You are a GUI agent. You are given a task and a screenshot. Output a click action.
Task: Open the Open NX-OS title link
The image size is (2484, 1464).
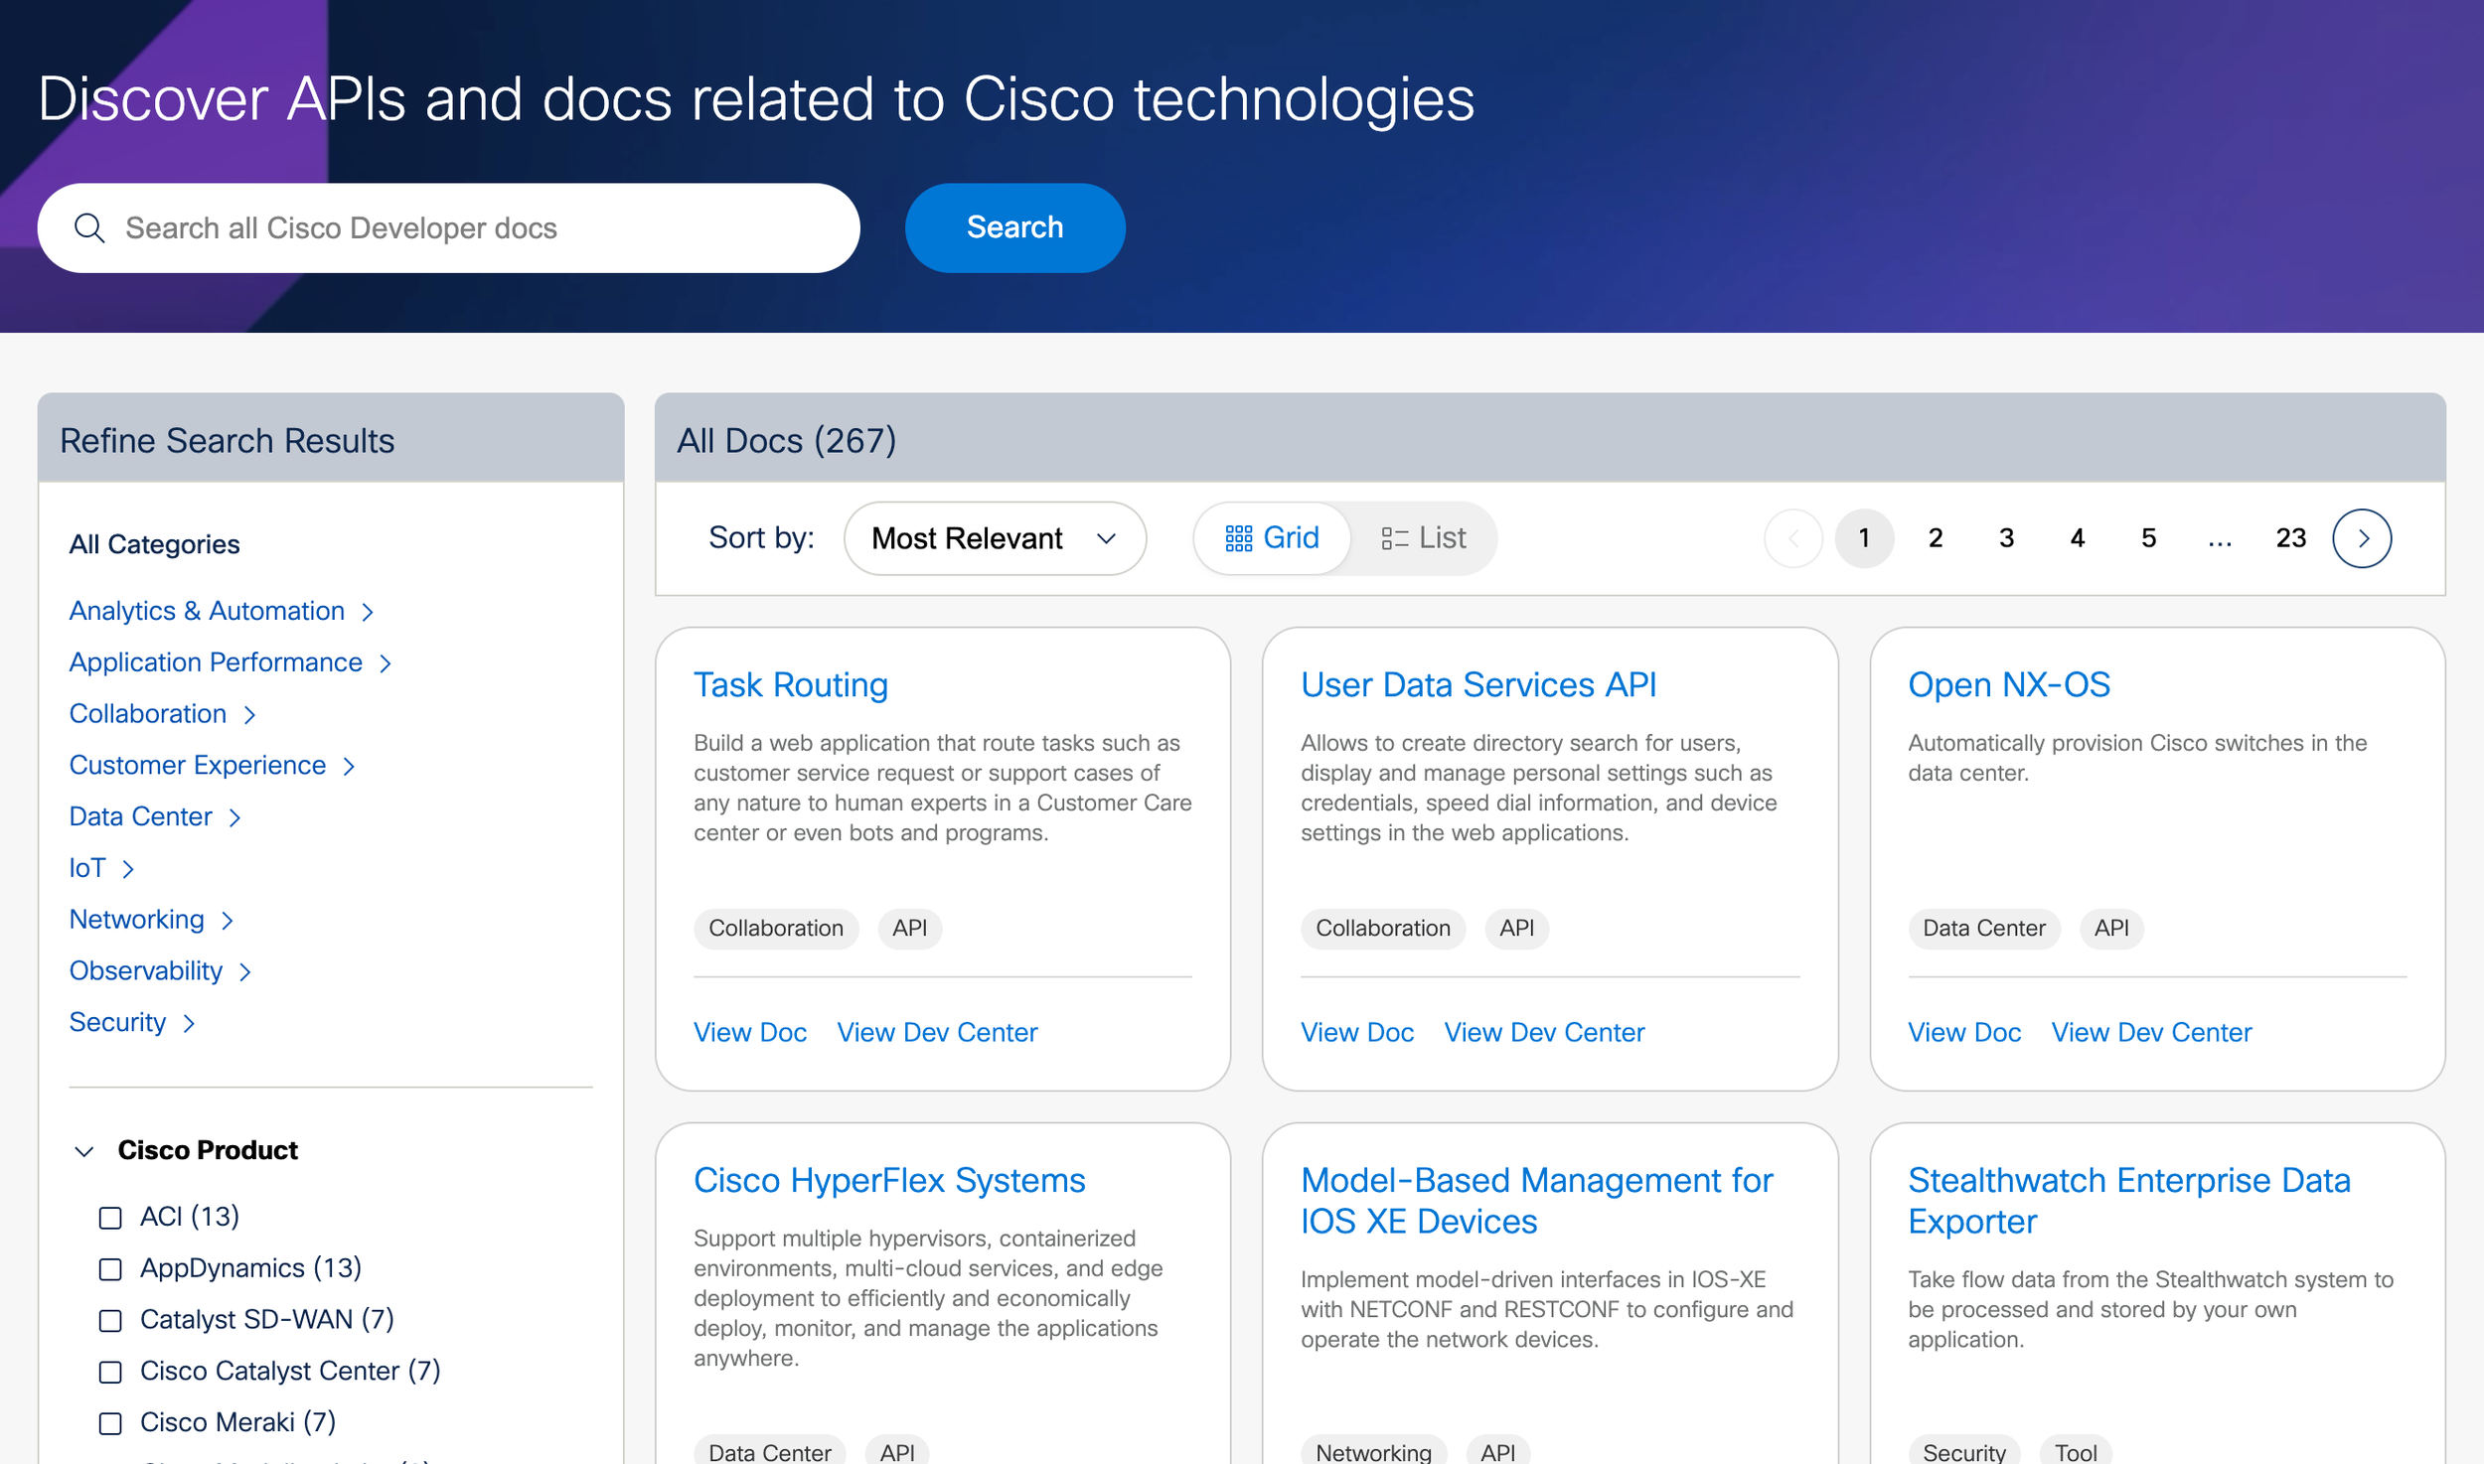pyautogui.click(x=2008, y=684)
